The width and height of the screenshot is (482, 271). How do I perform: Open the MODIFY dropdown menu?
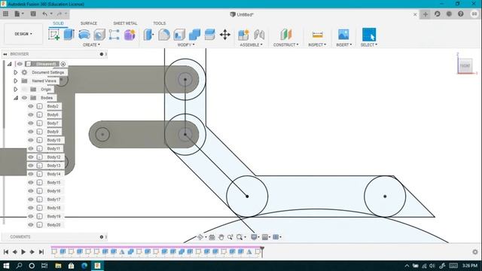(x=186, y=45)
